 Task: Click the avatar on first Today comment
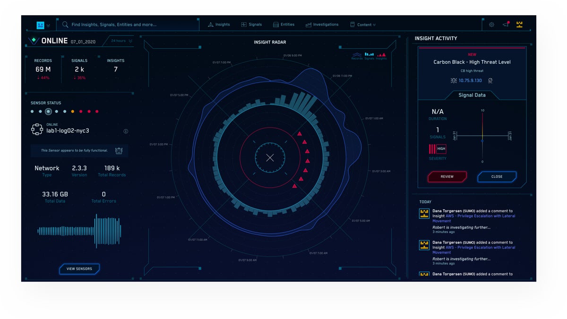pos(424,214)
